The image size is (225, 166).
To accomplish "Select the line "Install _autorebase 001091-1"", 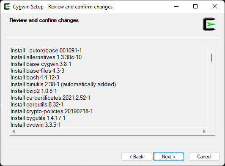I will [46, 50].
